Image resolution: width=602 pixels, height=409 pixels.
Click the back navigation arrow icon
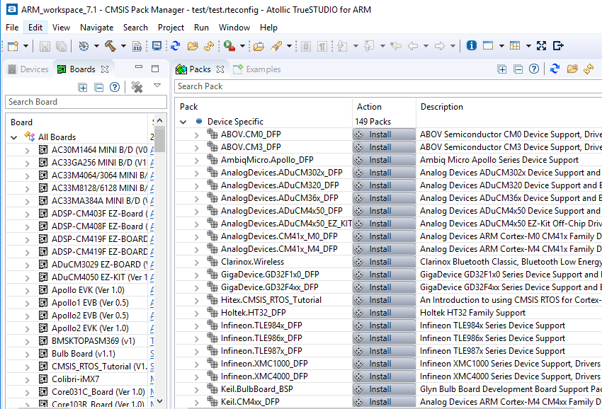[x=413, y=46]
